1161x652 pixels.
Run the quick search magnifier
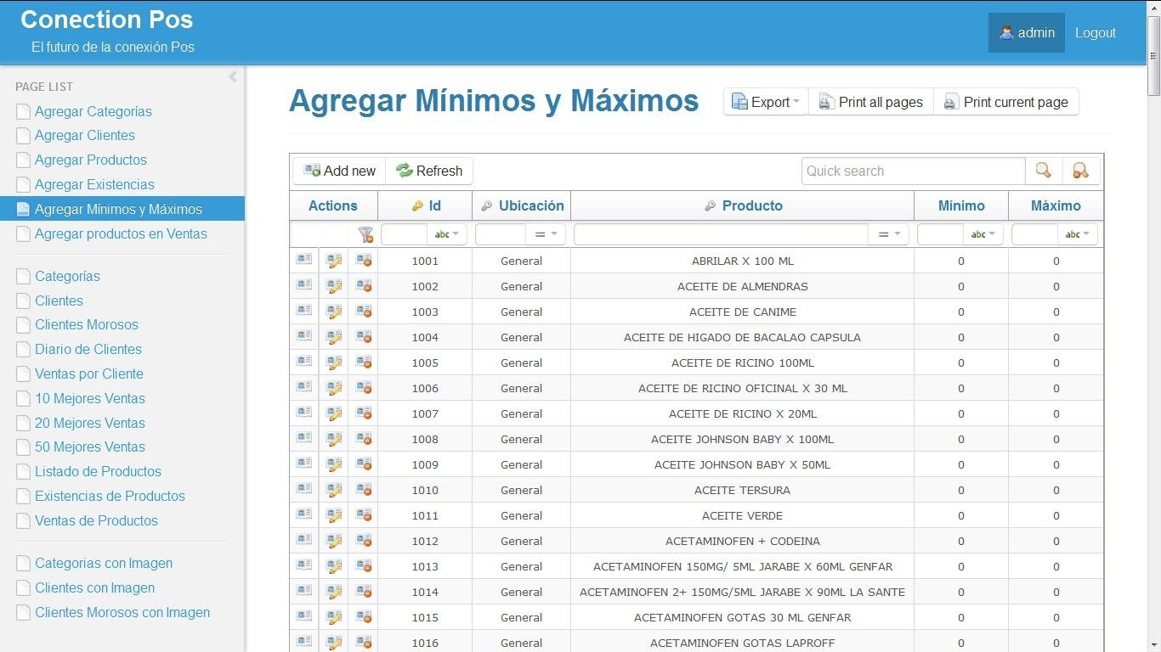1043,171
